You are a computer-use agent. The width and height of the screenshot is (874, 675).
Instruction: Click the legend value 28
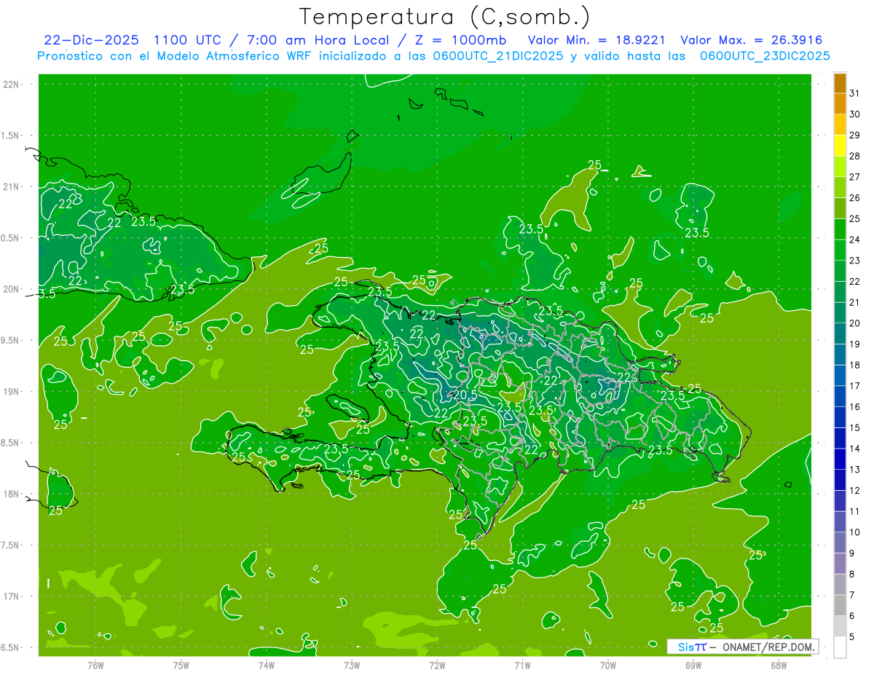pyautogui.click(x=855, y=156)
